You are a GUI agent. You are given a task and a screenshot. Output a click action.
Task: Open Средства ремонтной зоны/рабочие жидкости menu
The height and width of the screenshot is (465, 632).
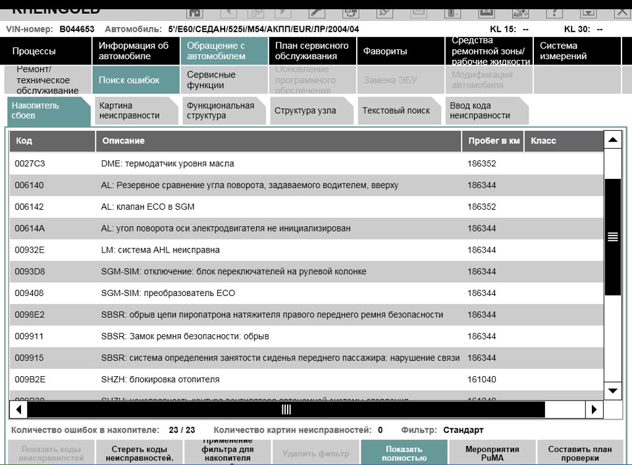click(489, 51)
